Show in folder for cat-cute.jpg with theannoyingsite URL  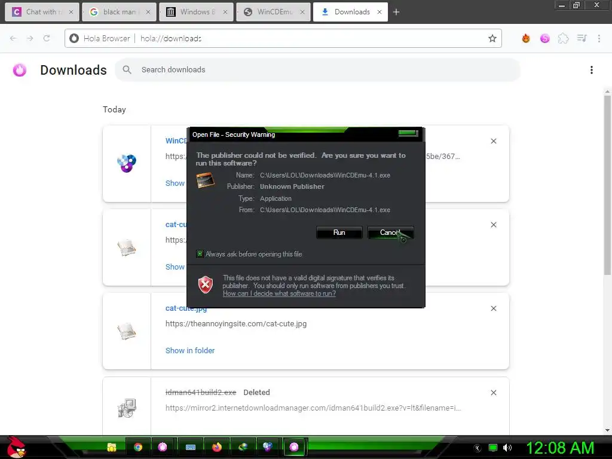[190, 350]
